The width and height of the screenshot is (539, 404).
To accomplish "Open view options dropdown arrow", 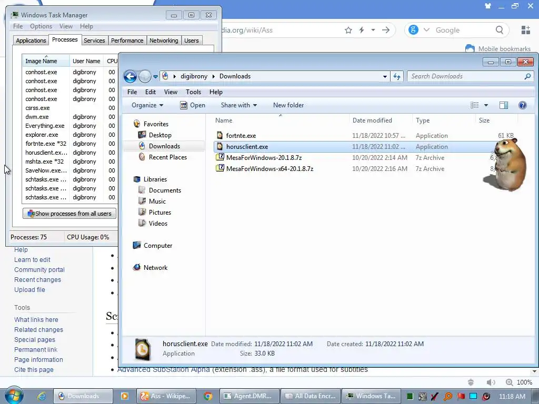I will 486,105.
